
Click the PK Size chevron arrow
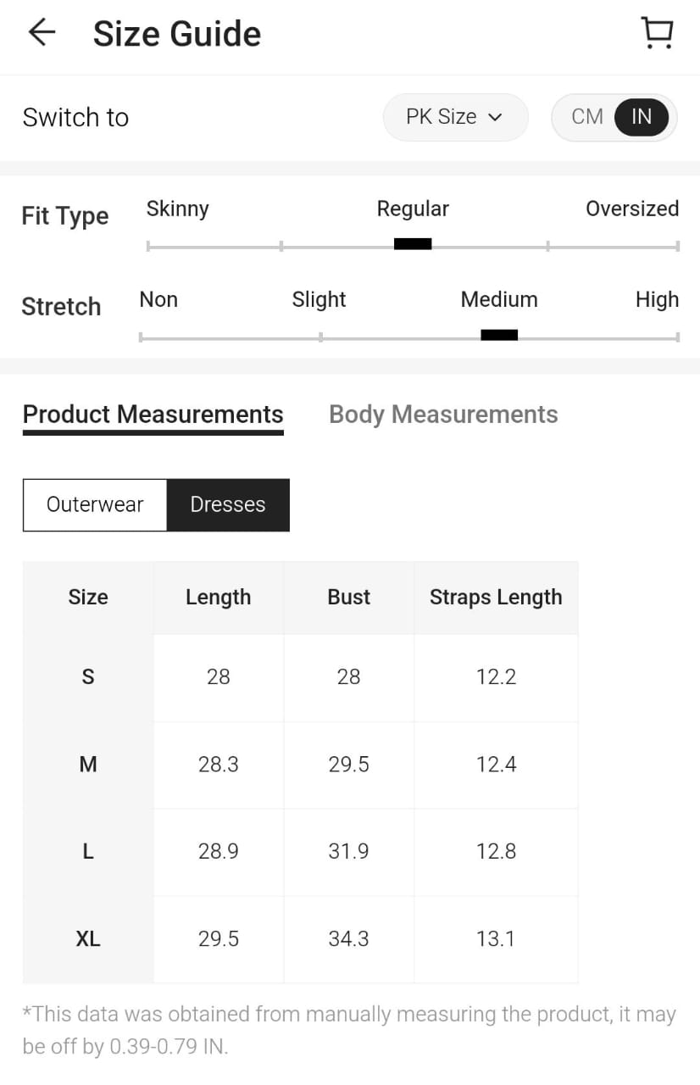pyautogui.click(x=496, y=118)
